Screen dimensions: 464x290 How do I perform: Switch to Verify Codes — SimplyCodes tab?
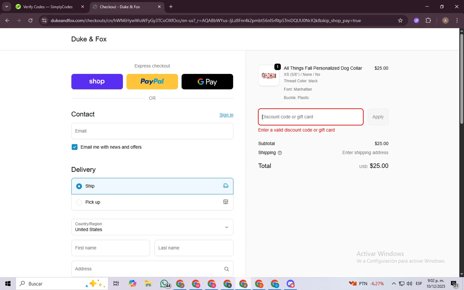(48, 7)
